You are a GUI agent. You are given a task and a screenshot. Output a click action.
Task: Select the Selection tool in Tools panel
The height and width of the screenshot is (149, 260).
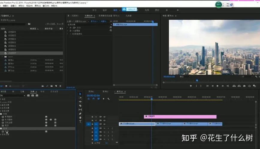[80, 94]
